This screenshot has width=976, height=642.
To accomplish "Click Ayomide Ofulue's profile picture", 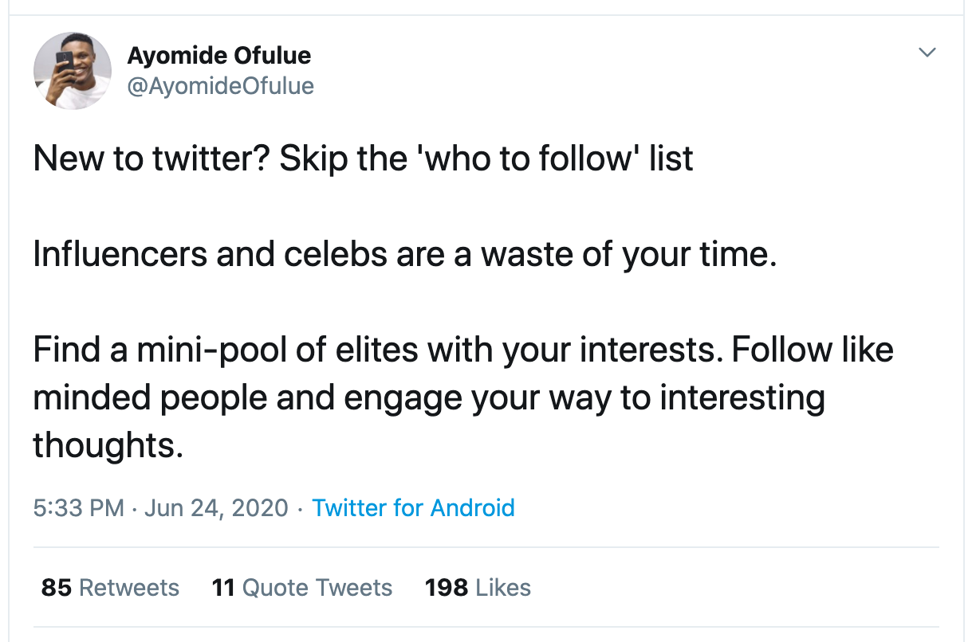I will pos(72,71).
